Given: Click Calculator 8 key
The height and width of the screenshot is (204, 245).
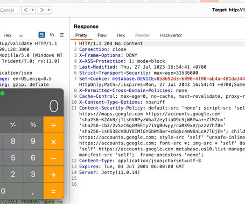Looking at the screenshot, I should pyautogui.click(x=13, y=141).
